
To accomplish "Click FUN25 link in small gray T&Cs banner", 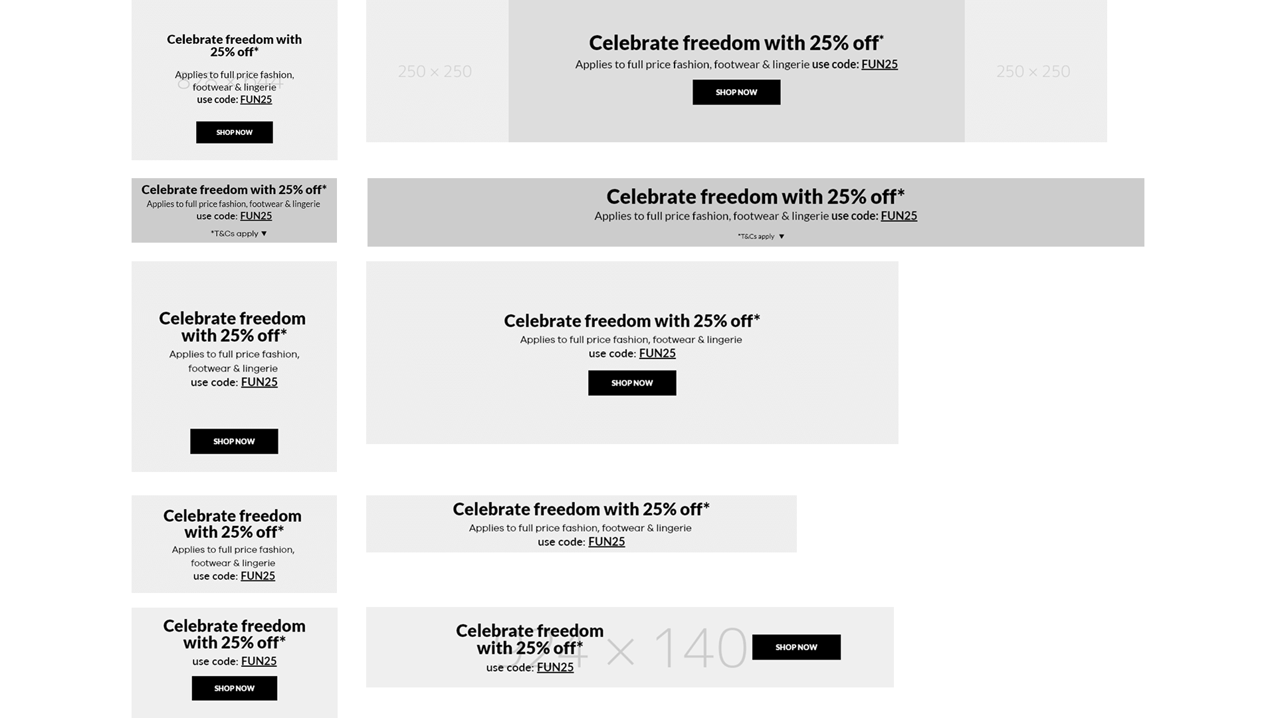I will (x=256, y=216).
